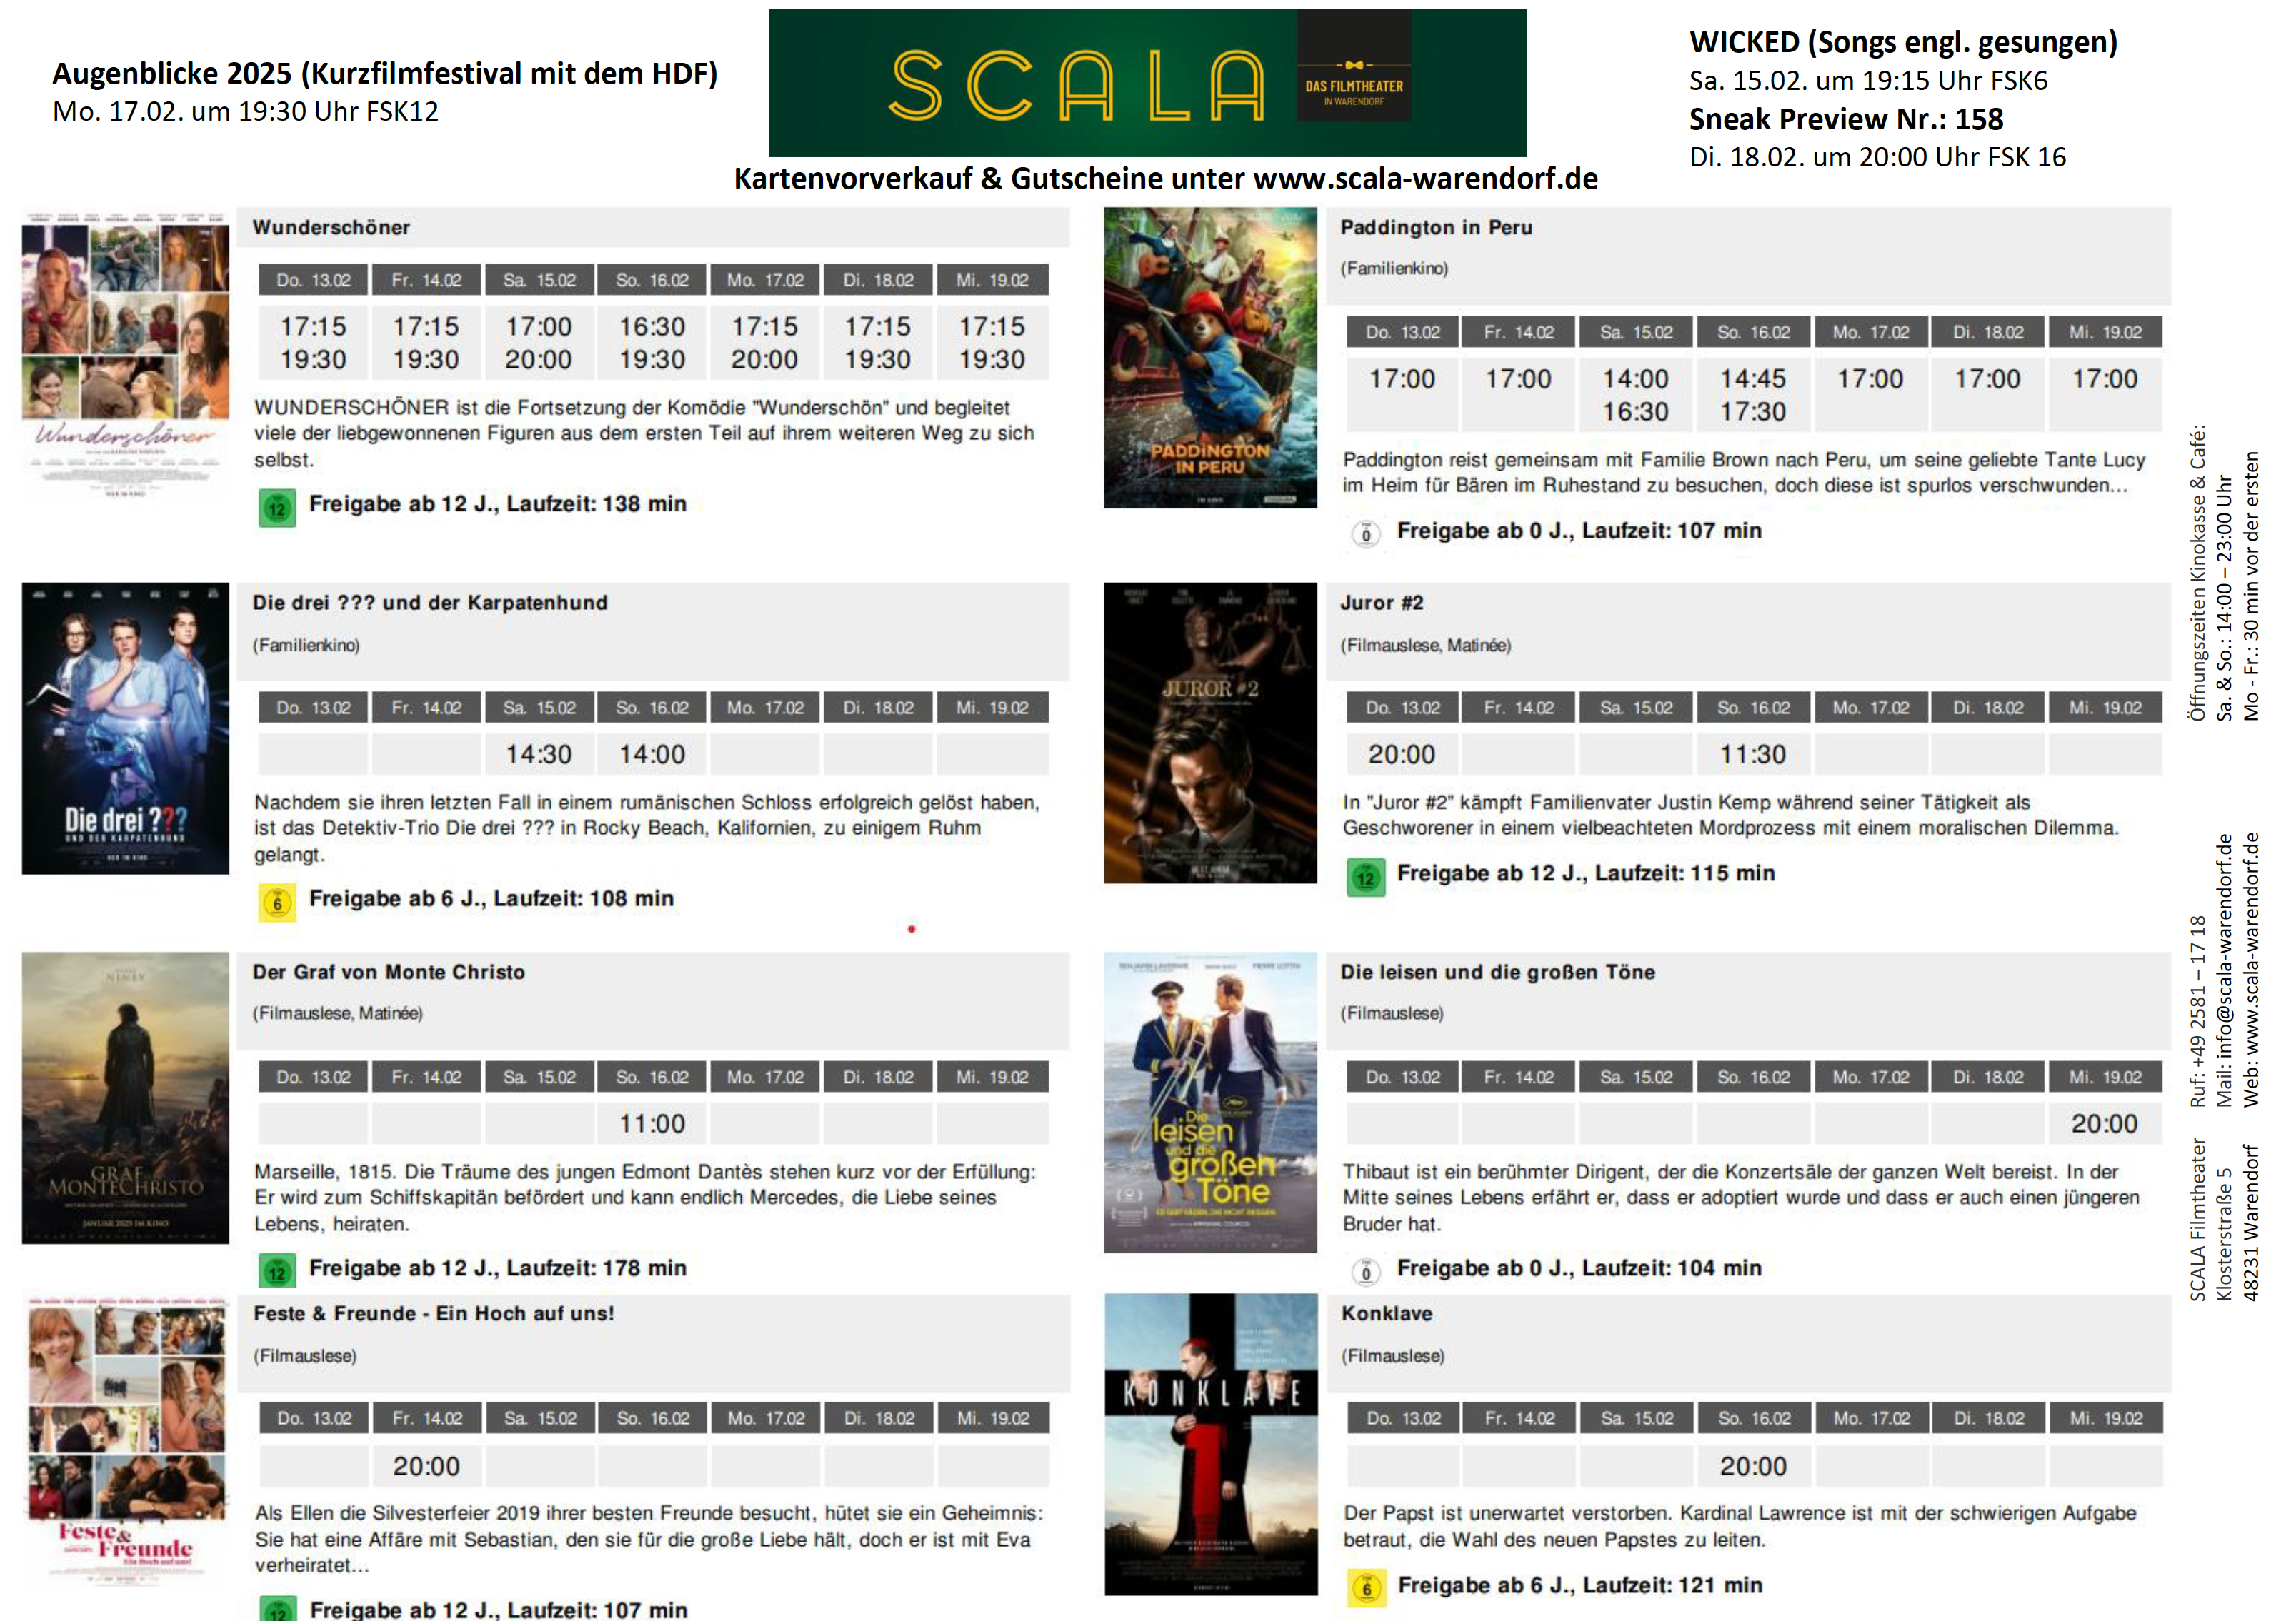2296x1621 pixels.
Task: Click 'Freigabe ab 6 J., Laufzeit: 121 min'
Action: pyautogui.click(x=1580, y=1586)
